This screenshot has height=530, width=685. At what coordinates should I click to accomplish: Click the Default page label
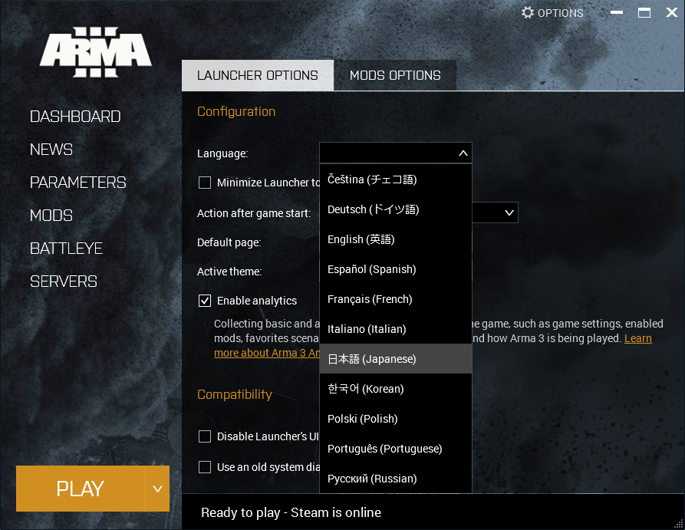click(x=229, y=242)
